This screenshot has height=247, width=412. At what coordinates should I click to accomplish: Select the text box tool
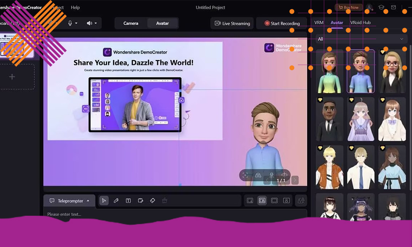pyautogui.click(x=128, y=200)
